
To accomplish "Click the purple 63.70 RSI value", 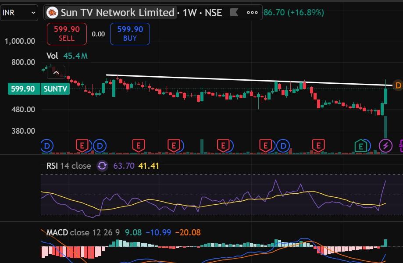I will pyautogui.click(x=124, y=166).
